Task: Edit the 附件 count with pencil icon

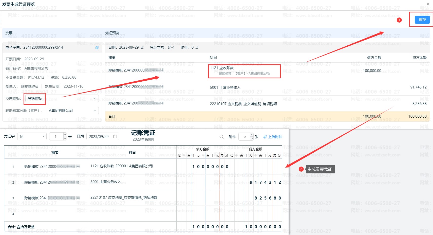Action: [197, 47]
